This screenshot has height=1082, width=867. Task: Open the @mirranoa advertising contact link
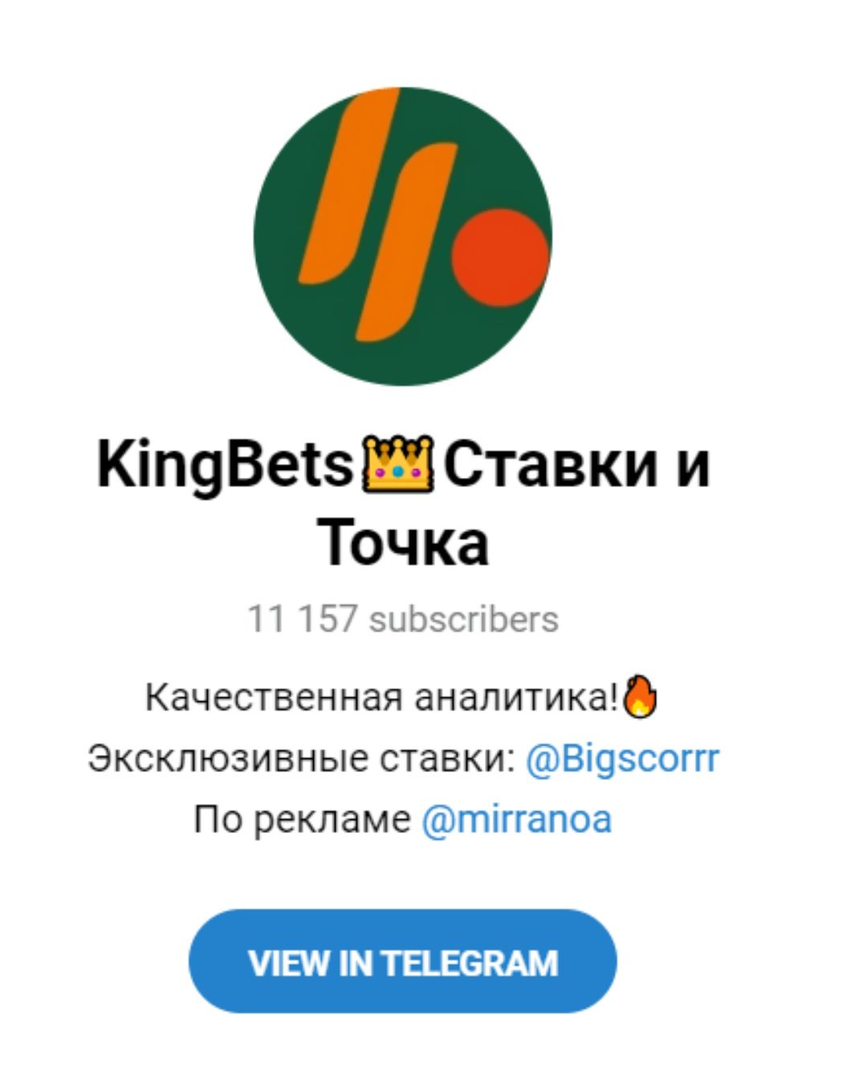(516, 819)
